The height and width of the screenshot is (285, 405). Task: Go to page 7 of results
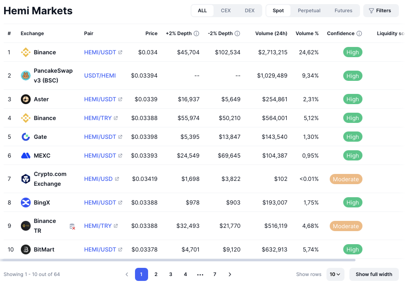pos(215,274)
